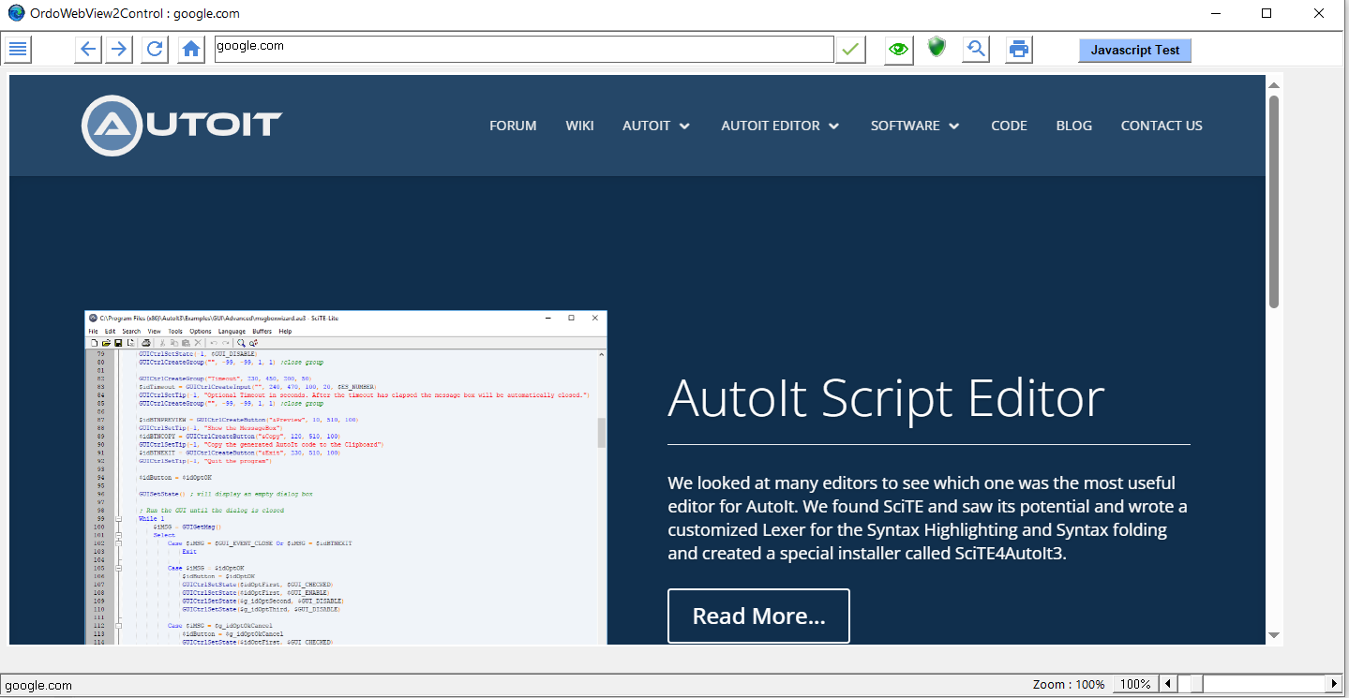The image size is (1349, 698).
Task: Reload the page with the refresh icon
Action: coord(155,49)
